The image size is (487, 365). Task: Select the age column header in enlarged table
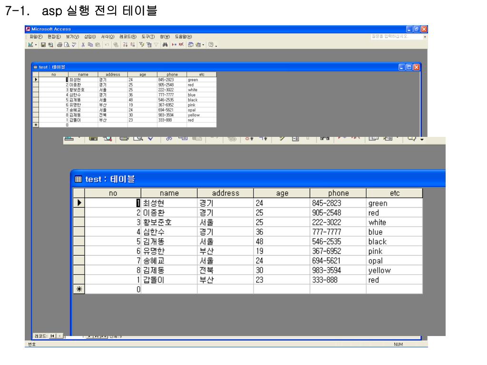click(282, 193)
